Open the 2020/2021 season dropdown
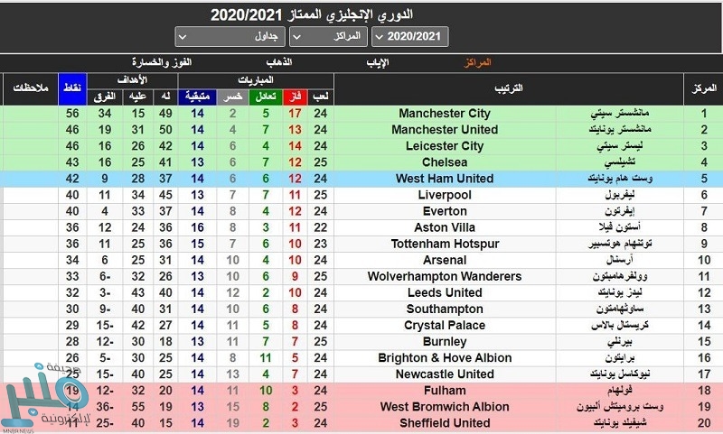The height and width of the screenshot is (434, 723). [409, 37]
